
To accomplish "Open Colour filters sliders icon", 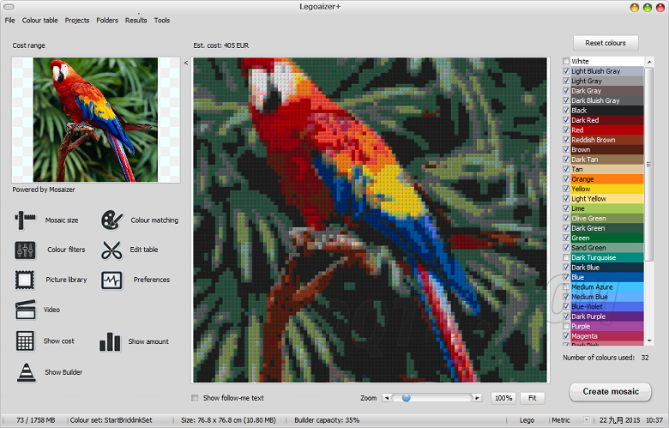I will pyautogui.click(x=25, y=250).
